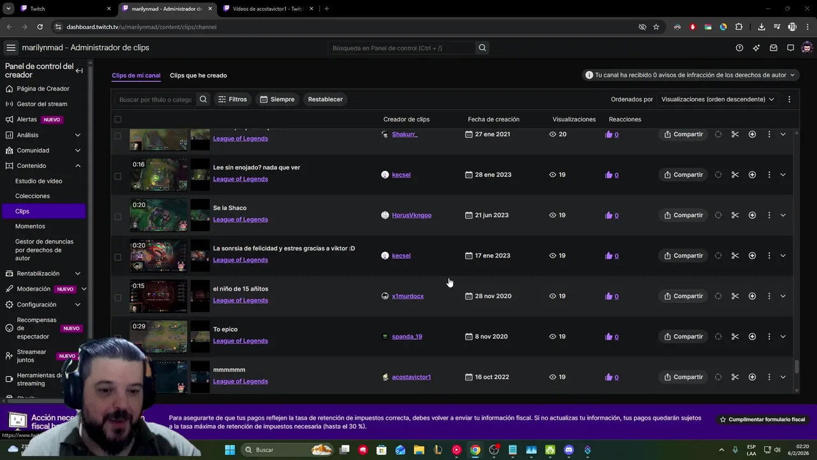Open Colecciones in the sidebar

pos(32,196)
